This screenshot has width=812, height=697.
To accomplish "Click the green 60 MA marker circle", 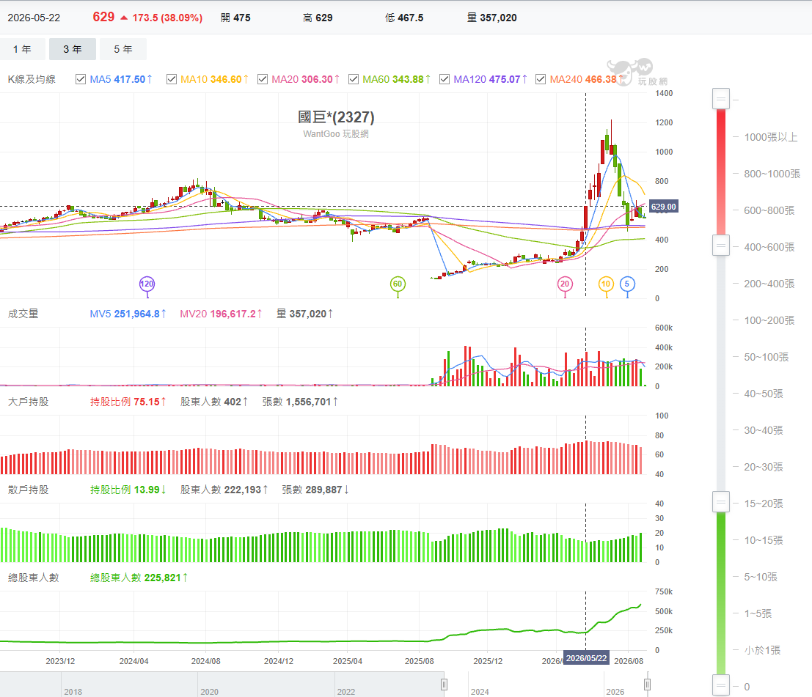I will coord(397,284).
